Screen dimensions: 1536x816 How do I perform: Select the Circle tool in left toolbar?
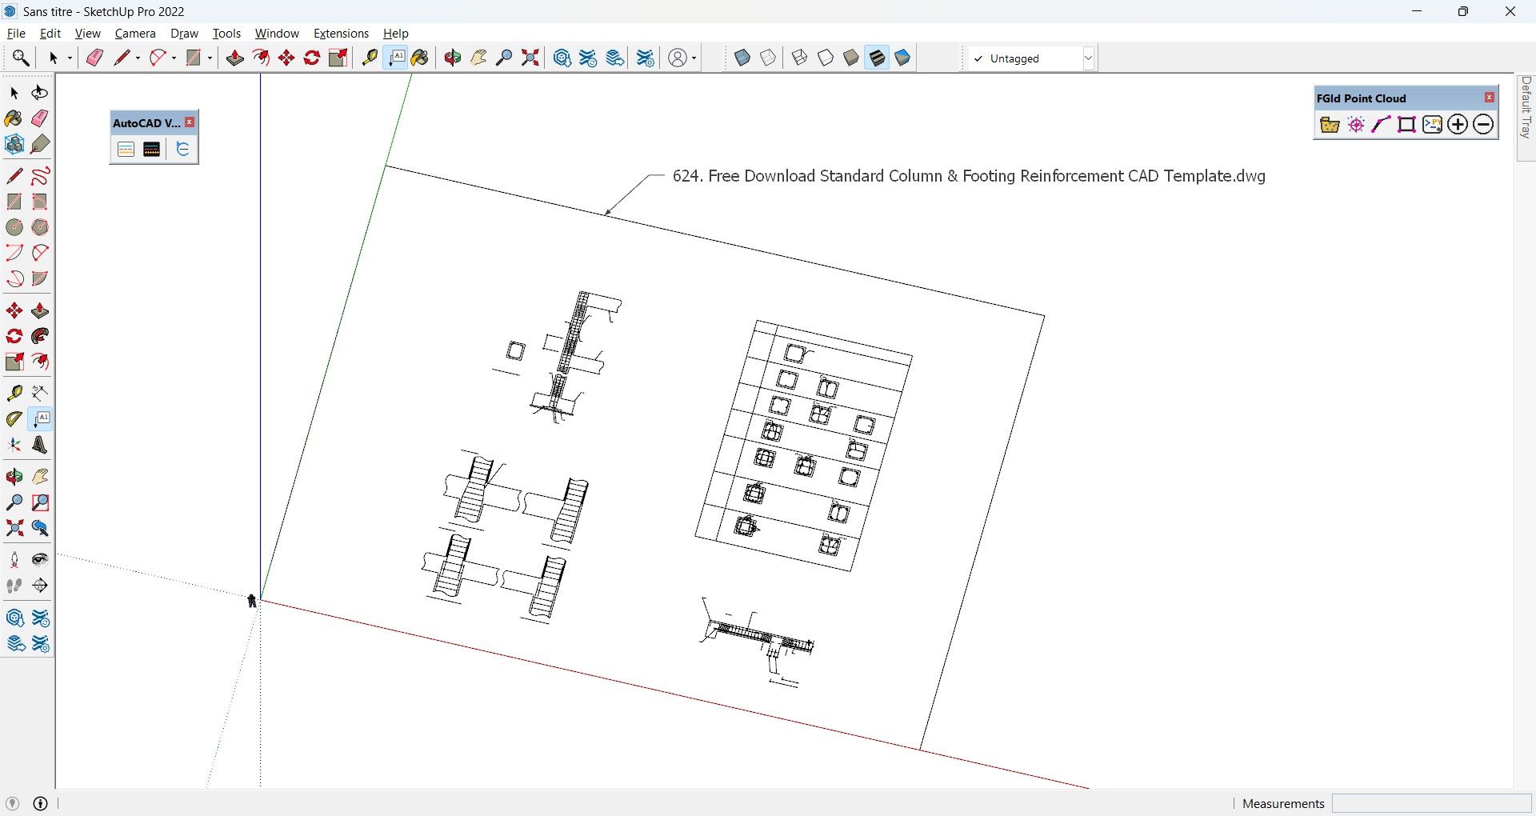[14, 227]
